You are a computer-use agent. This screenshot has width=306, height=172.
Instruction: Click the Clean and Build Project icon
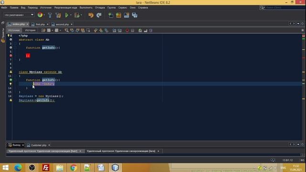click(58, 15)
